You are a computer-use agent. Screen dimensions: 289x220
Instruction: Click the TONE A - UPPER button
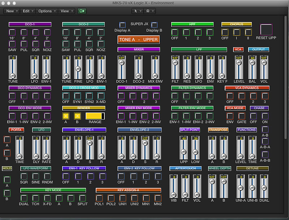tap(138, 39)
